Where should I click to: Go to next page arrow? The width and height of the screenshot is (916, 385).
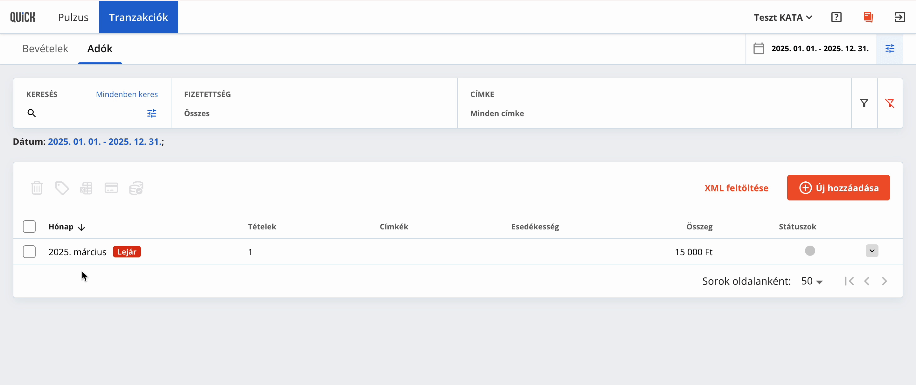click(884, 281)
